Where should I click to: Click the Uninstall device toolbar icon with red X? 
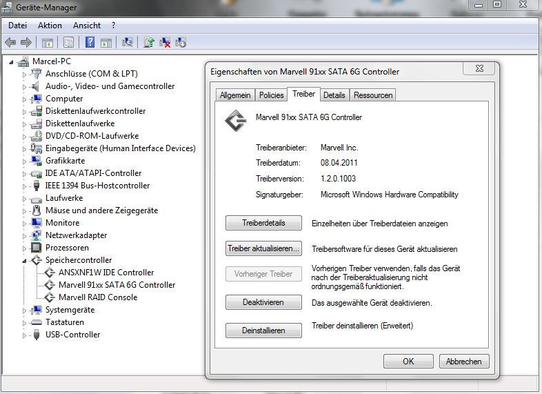pyautogui.click(x=165, y=43)
